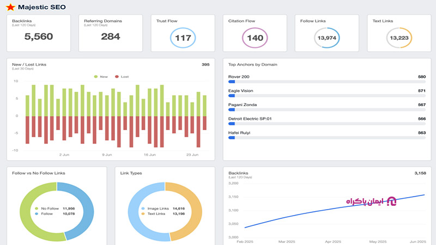Click the No Follow legend dot

tap(37, 209)
